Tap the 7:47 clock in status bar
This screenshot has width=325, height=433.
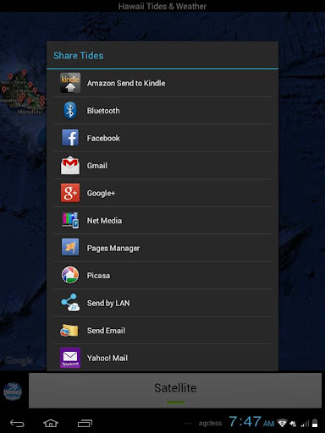point(245,422)
